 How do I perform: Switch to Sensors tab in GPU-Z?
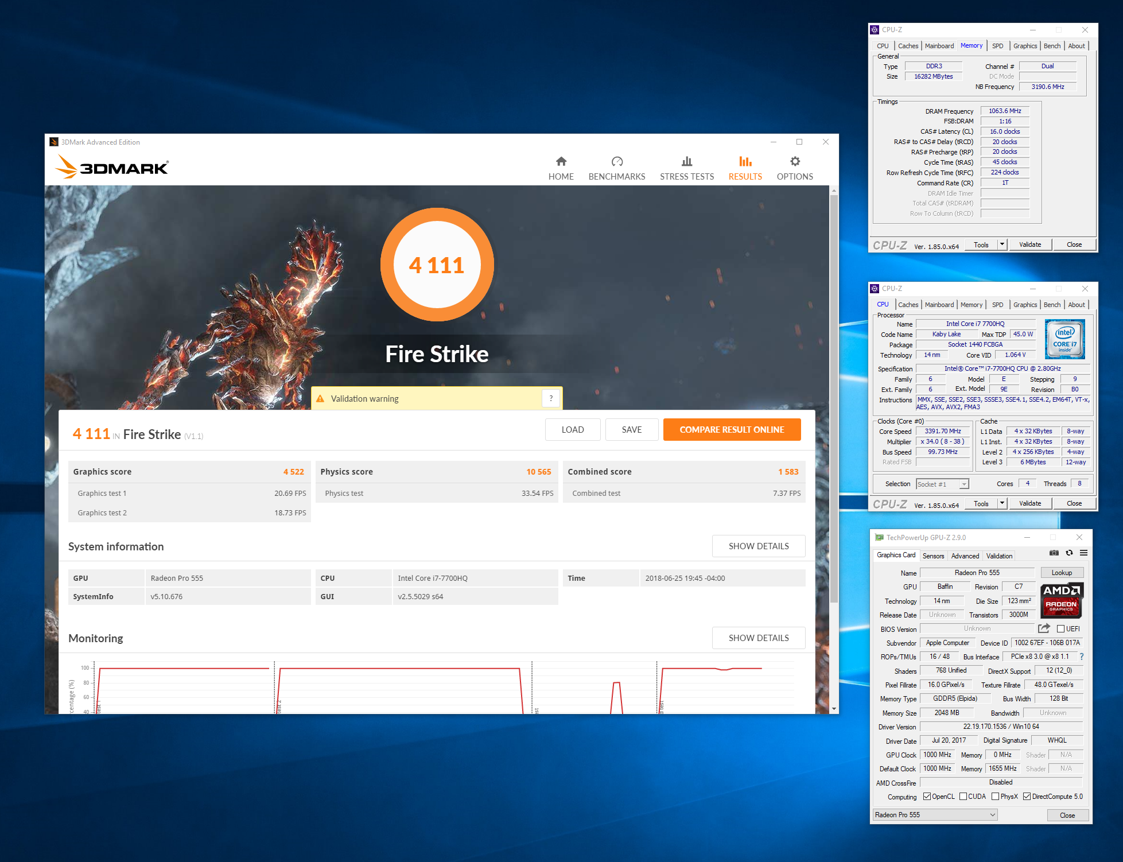933,556
